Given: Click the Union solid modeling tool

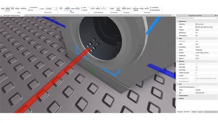Looking at the screenshot, I should point(92,9).
